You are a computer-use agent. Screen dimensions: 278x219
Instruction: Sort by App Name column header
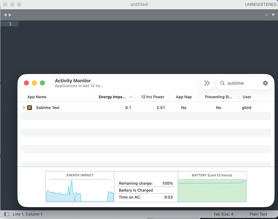pyautogui.click(x=37, y=97)
